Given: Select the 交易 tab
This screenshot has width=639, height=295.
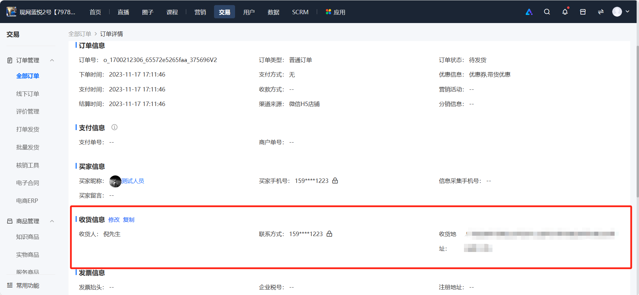Looking at the screenshot, I should point(225,12).
